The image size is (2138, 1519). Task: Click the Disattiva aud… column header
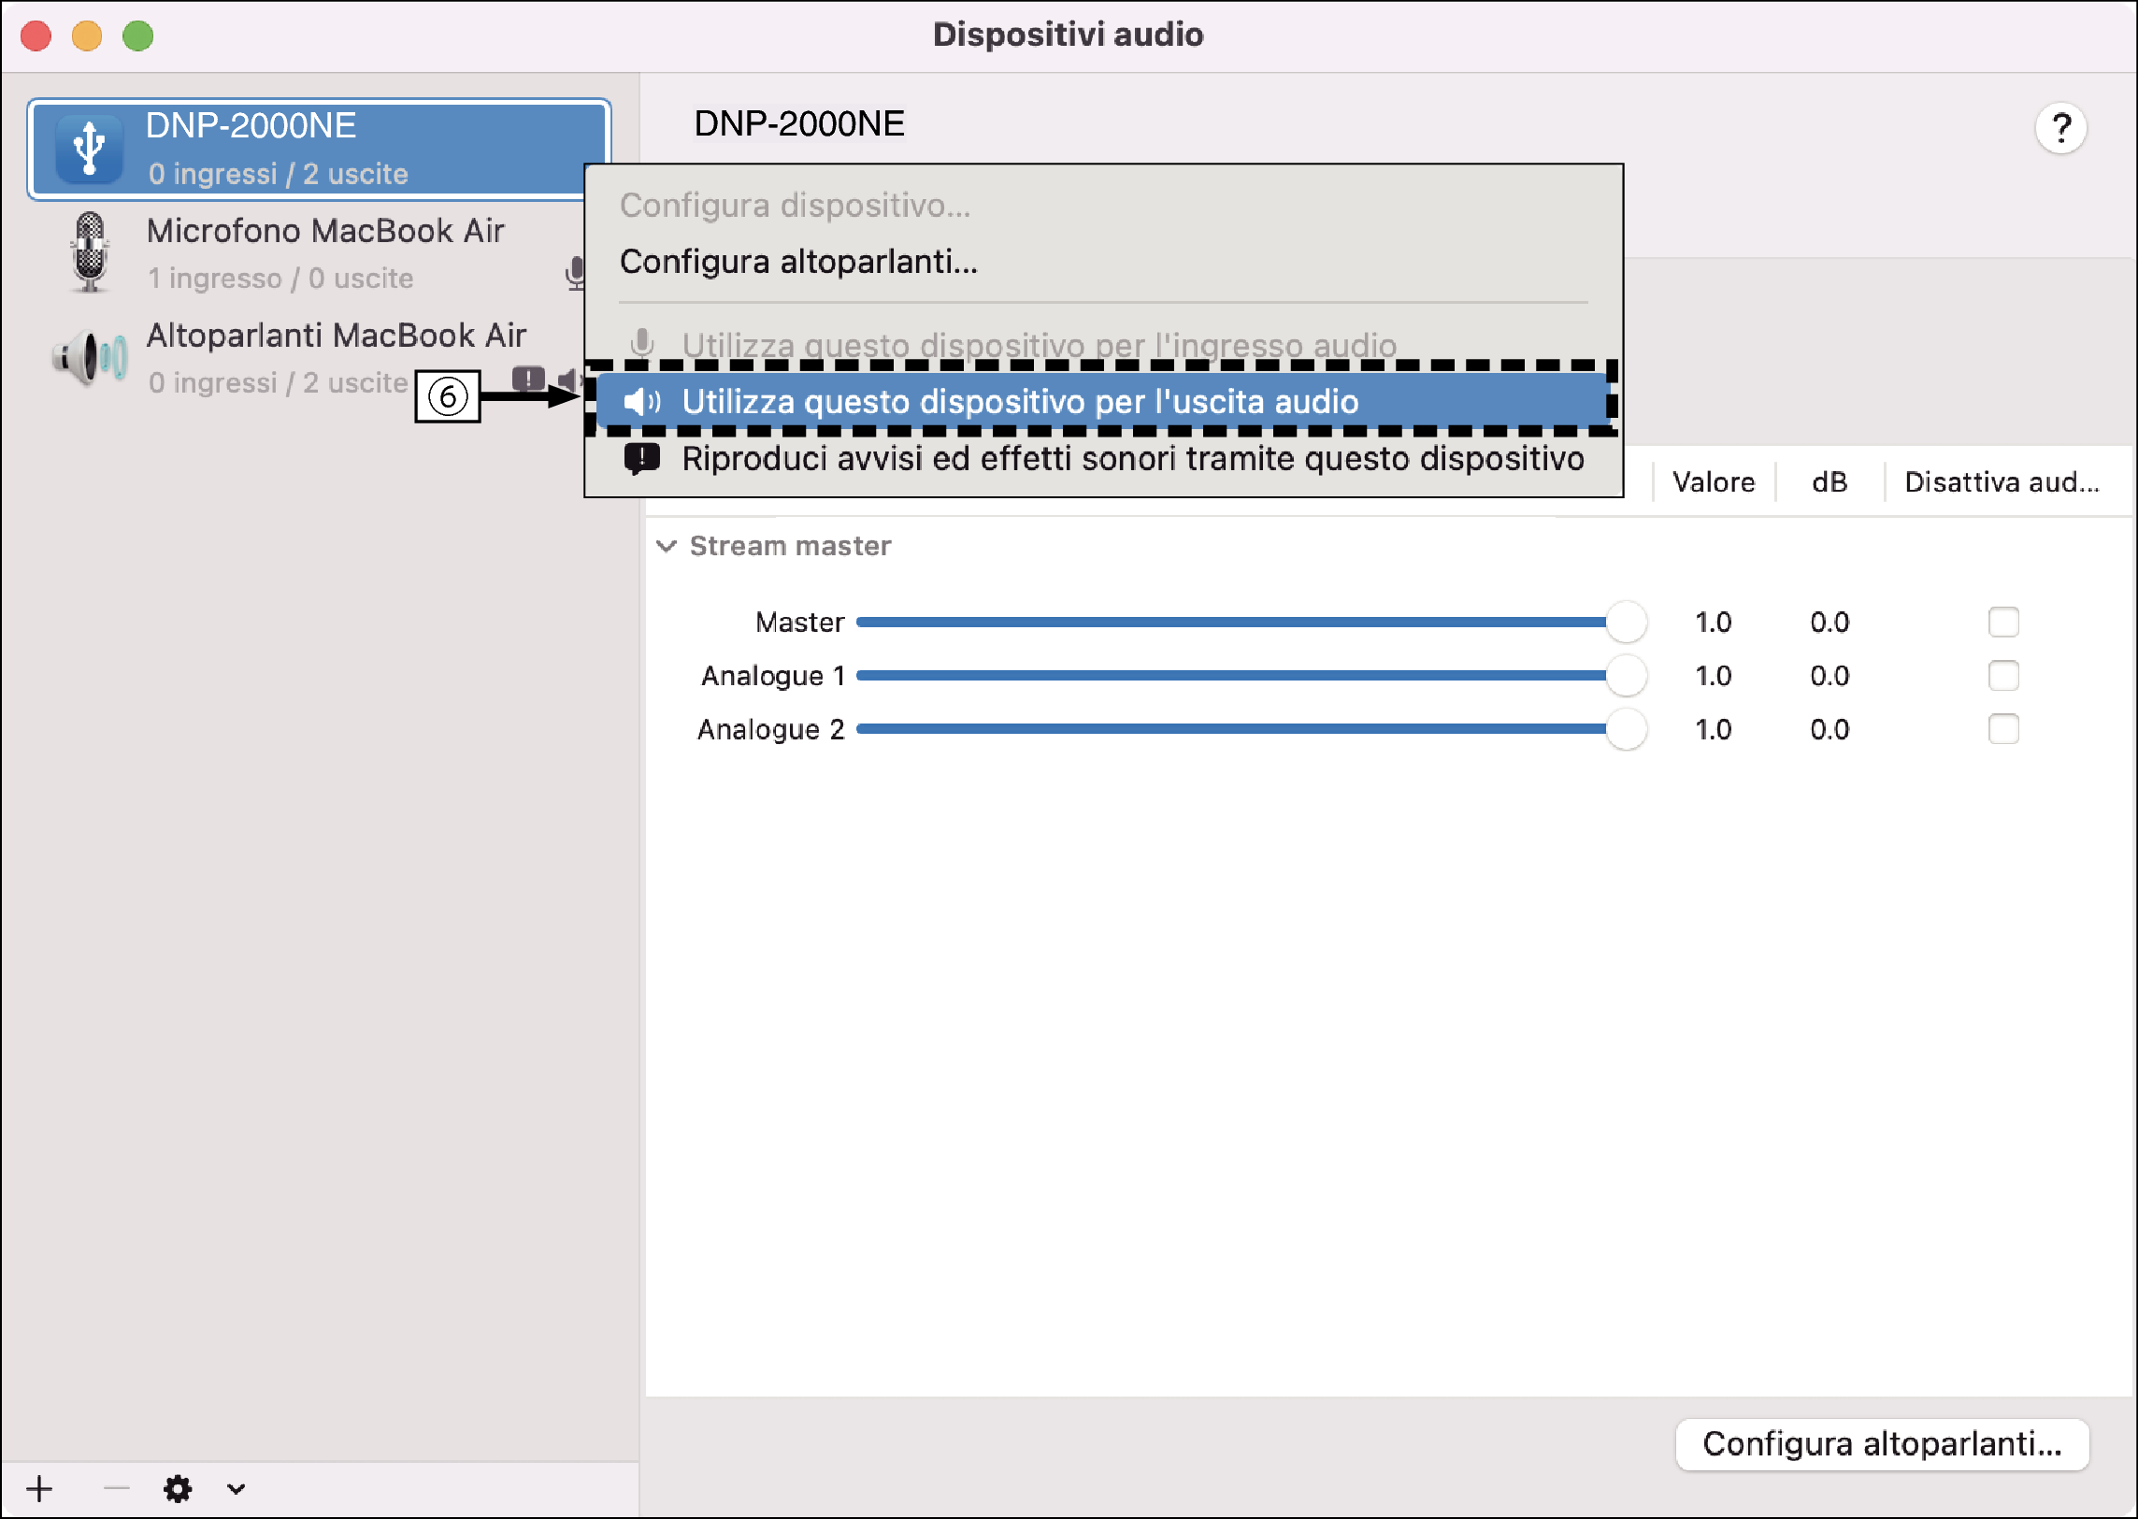pos(2002,482)
